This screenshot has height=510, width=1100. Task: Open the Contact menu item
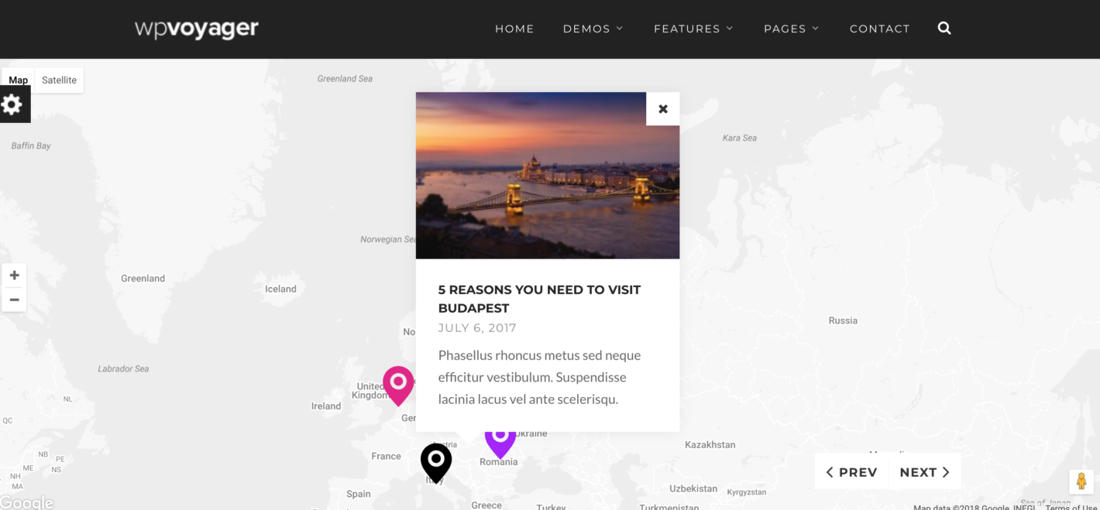[880, 29]
